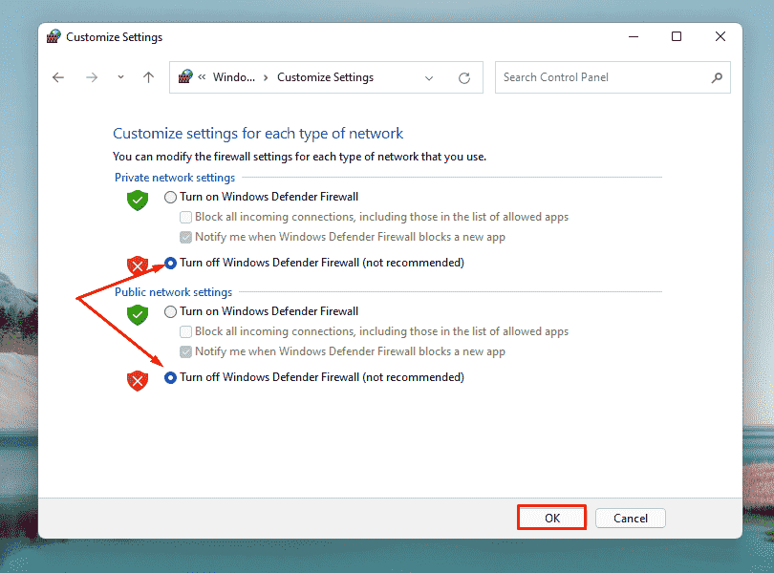Maximize the Customize Settings window
The image size is (774, 573).
coord(677,36)
